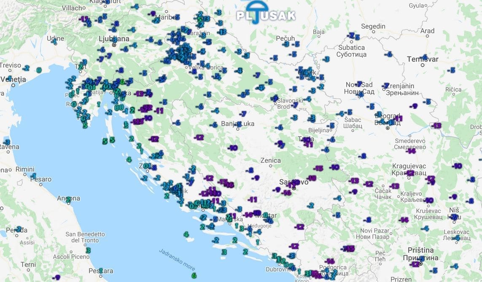
Task: Open the purple -9 marker left of Pescara
Action: point(57,277)
